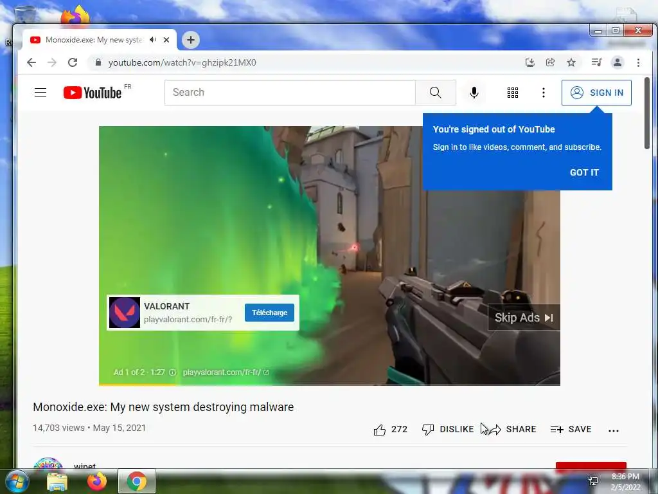658x494 pixels.
Task: Open the Windows Start orb
Action: pyautogui.click(x=16, y=481)
